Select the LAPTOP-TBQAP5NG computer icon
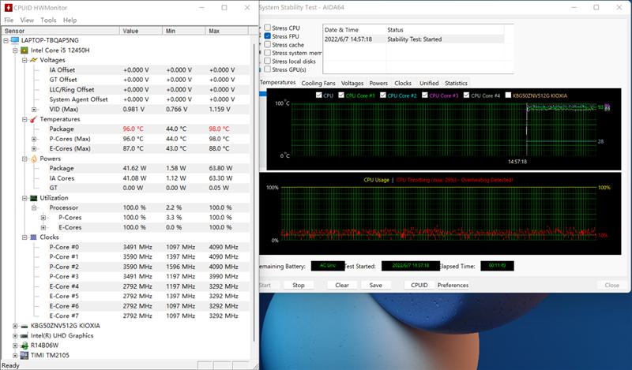This screenshot has width=632, height=370. [x=15, y=40]
